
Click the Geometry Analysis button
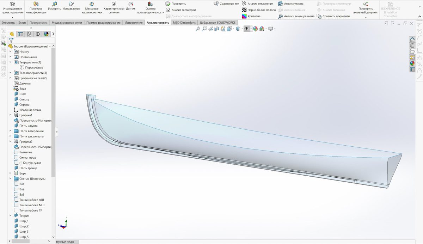click(x=180, y=10)
